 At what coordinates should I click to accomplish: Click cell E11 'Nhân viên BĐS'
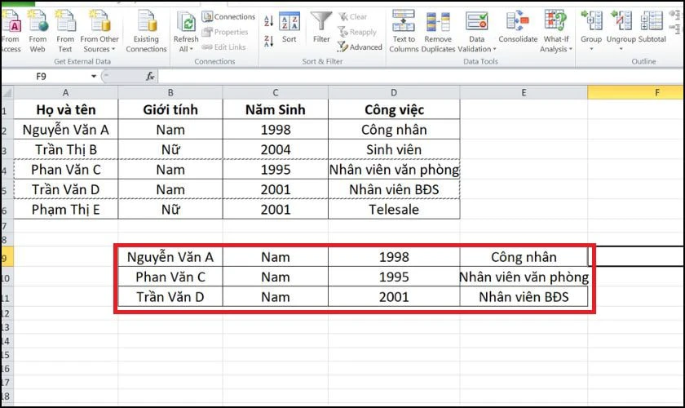524,297
